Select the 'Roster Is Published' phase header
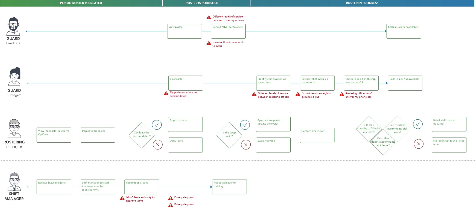This screenshot has width=476, height=219. 202,3
